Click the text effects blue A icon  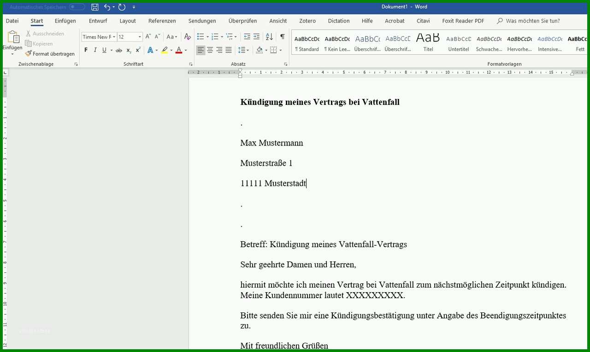(x=150, y=50)
